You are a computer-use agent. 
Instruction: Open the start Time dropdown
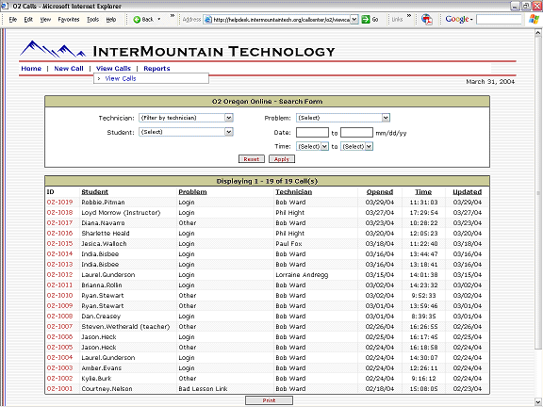(324, 146)
